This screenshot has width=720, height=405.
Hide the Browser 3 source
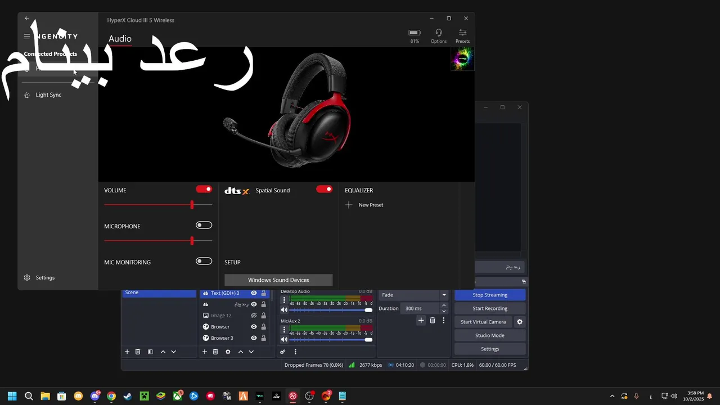pyautogui.click(x=254, y=338)
